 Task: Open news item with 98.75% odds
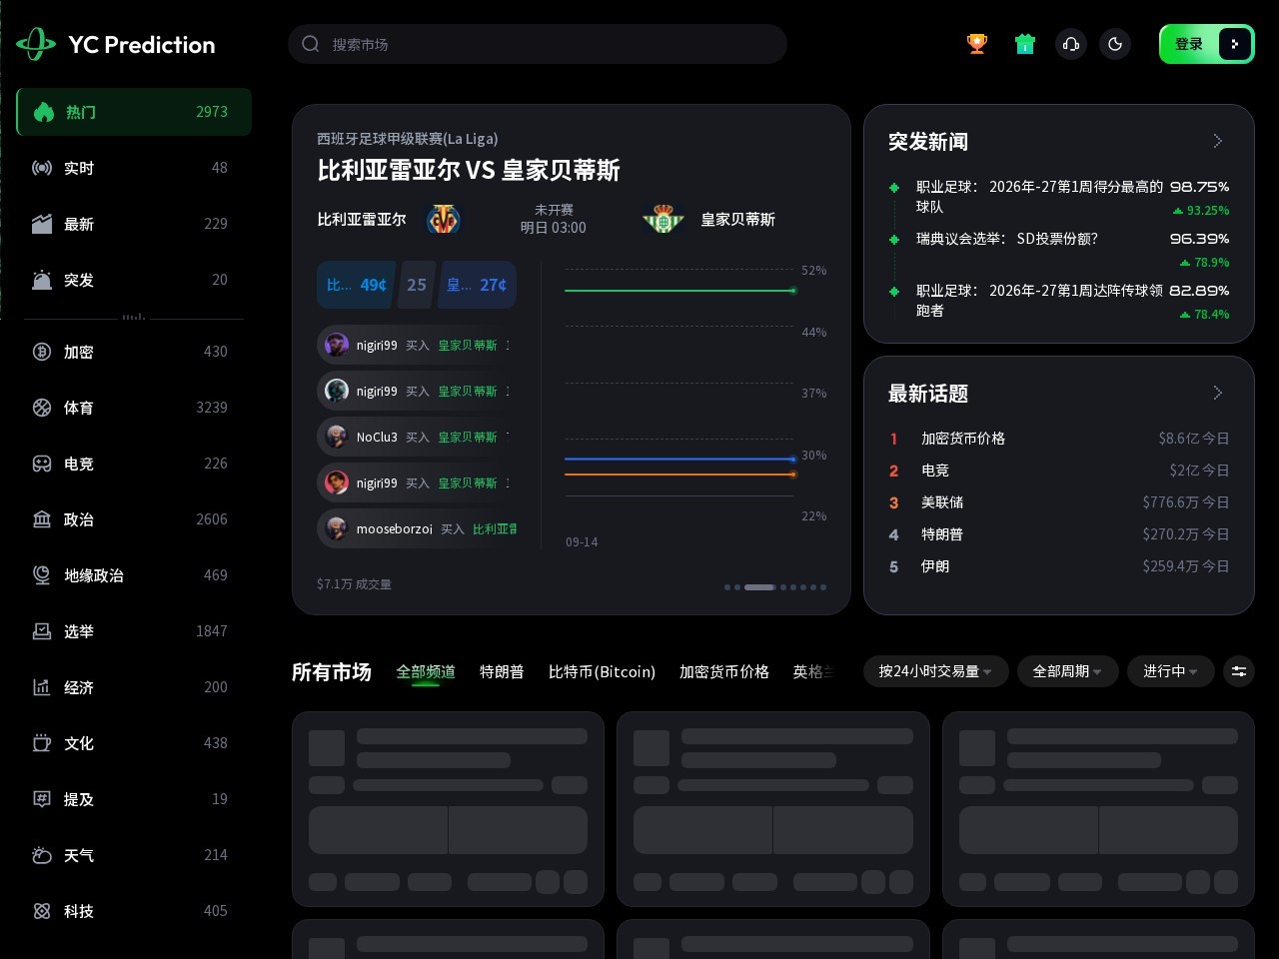point(1059,197)
